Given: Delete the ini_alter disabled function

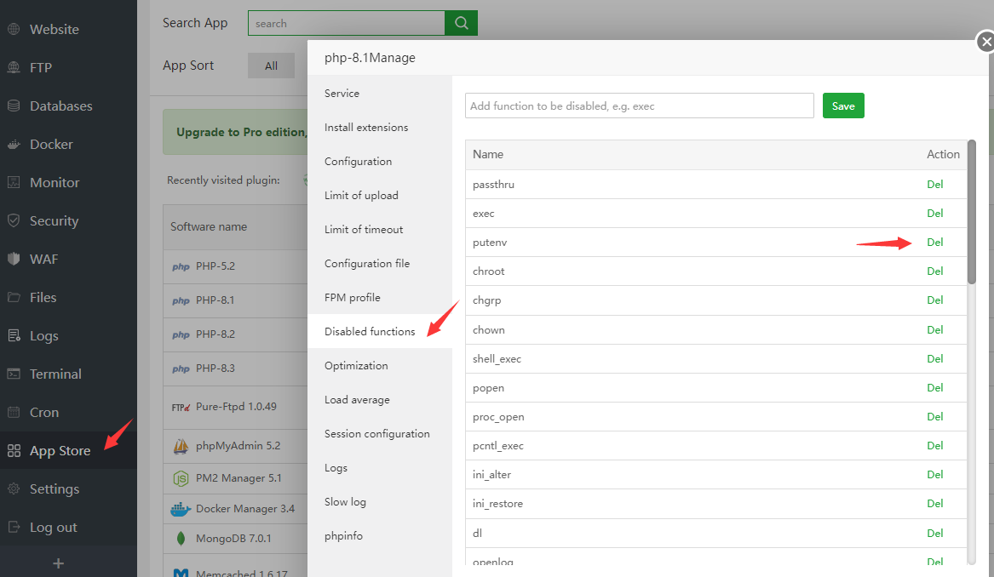Looking at the screenshot, I should (935, 474).
